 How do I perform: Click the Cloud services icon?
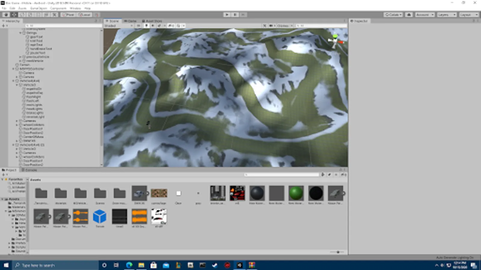point(409,15)
